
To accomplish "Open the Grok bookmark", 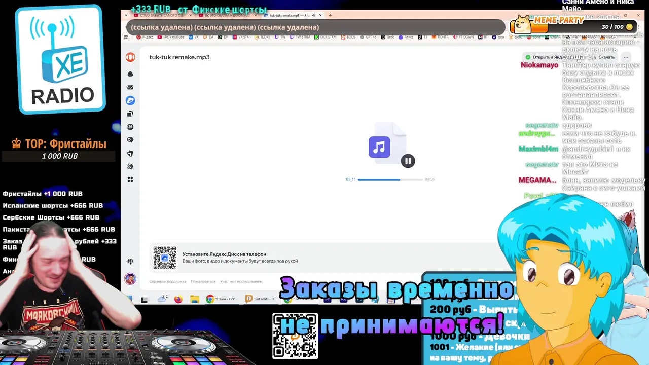I will point(387,37).
